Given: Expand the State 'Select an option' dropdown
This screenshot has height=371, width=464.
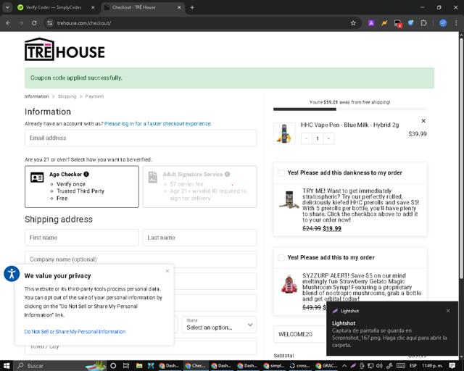Looking at the screenshot, I should (x=219, y=325).
